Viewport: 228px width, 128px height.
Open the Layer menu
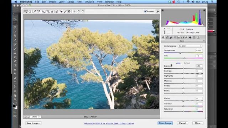coord(62,2)
